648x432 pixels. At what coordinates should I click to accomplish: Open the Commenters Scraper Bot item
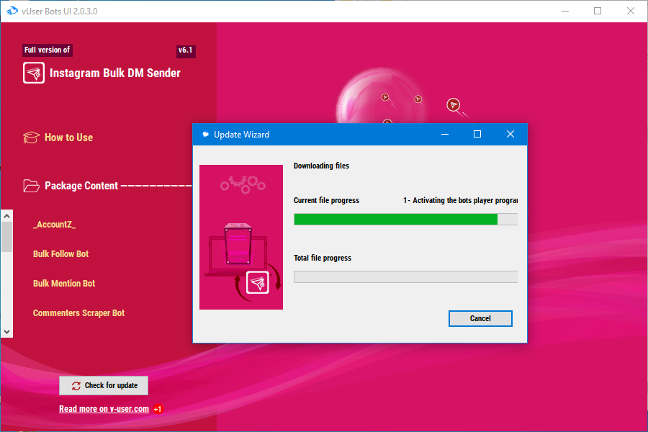[78, 313]
